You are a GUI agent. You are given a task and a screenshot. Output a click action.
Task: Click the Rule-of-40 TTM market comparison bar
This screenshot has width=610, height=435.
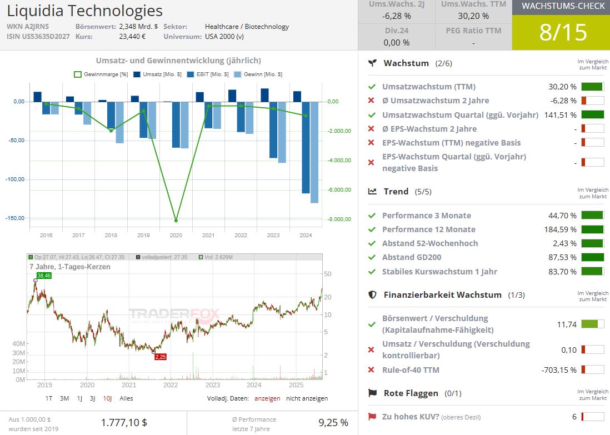tap(592, 369)
